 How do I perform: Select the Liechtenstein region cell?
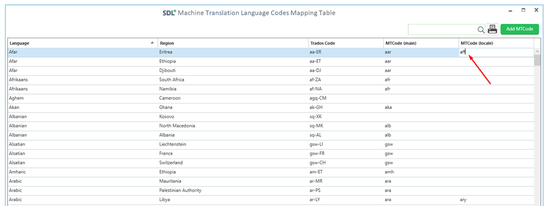tap(233, 144)
